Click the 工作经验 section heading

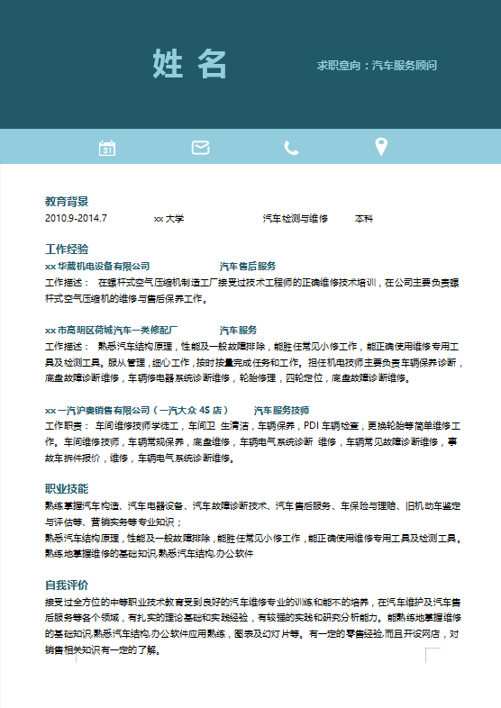pos(67,250)
